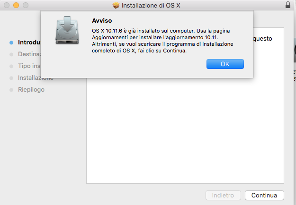
Task: Click the alert text mentioning OS X 10.11.6
Action: [162, 41]
